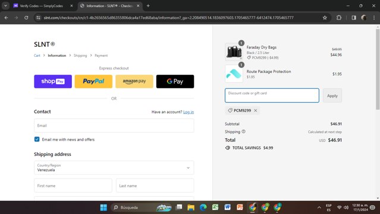
Task: Show hidden system tray icons
Action: (319, 207)
